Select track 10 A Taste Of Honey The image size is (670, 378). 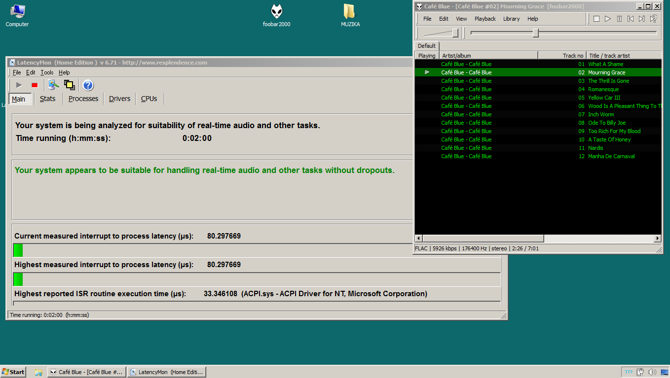coord(538,139)
